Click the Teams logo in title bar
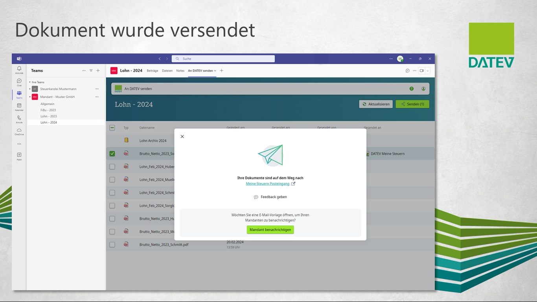 19,59
